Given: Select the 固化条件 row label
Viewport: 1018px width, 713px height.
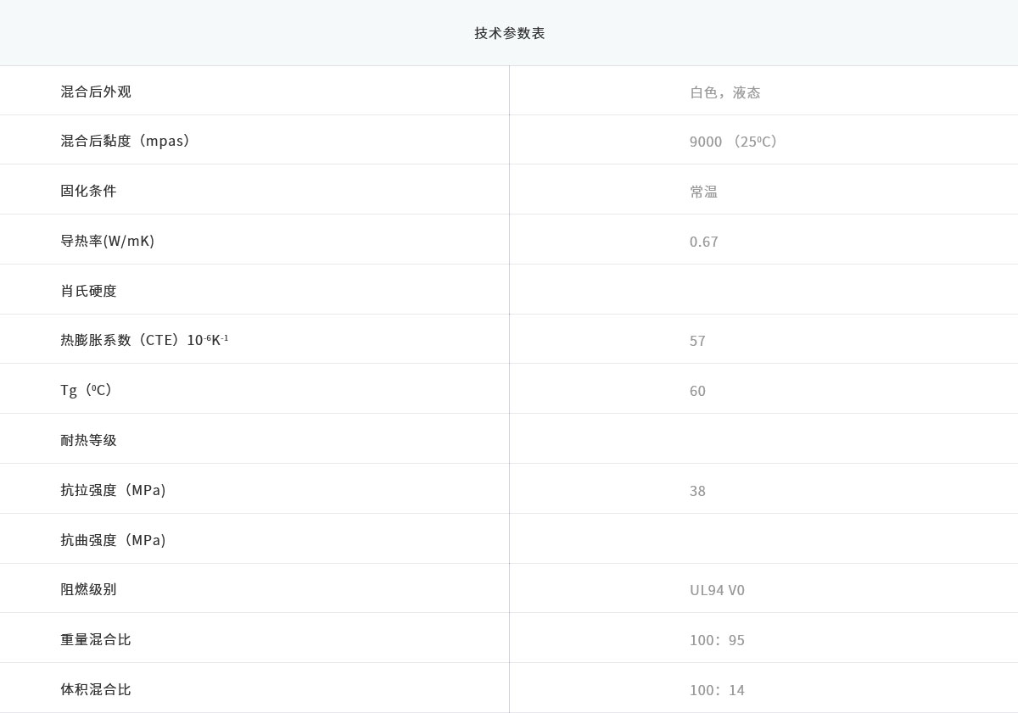Looking at the screenshot, I should 88,191.
